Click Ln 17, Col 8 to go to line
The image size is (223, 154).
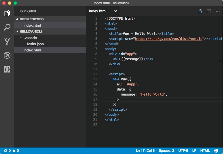[x=145, y=151]
